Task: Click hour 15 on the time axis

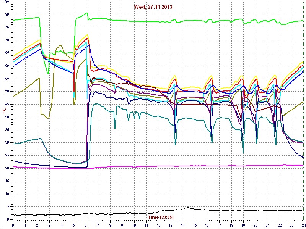Action: point(195,225)
